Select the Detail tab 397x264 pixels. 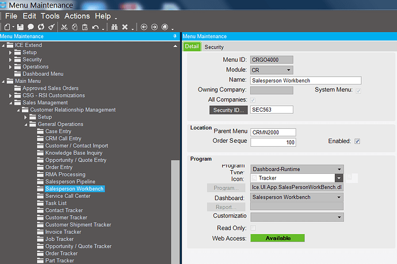[x=192, y=47]
